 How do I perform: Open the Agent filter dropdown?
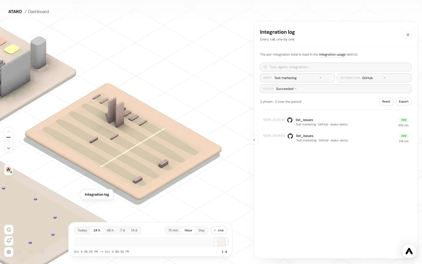click(x=297, y=78)
